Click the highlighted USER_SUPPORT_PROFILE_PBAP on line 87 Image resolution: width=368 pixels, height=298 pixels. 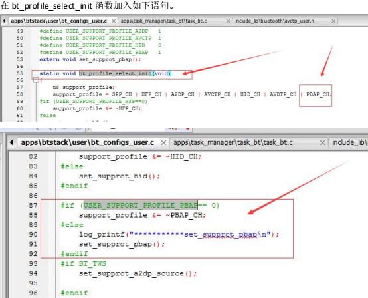(140, 205)
